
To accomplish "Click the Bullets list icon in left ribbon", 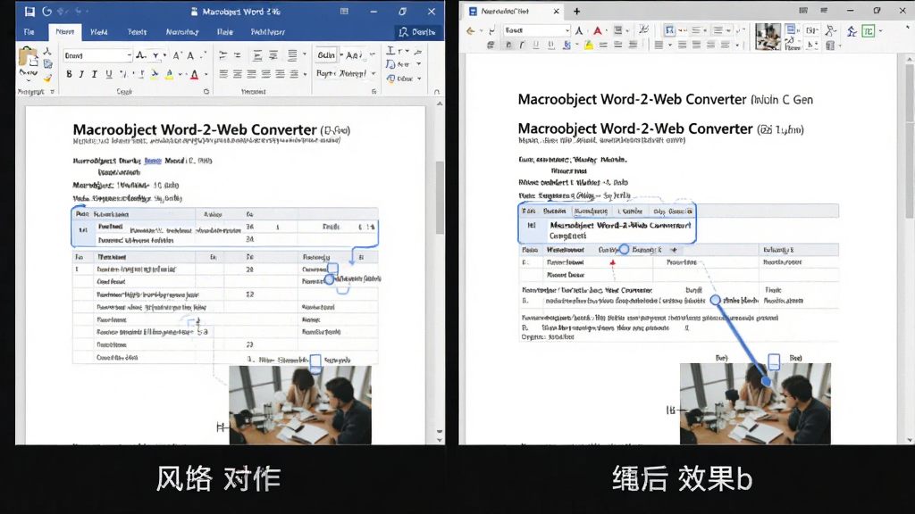I will (222, 55).
